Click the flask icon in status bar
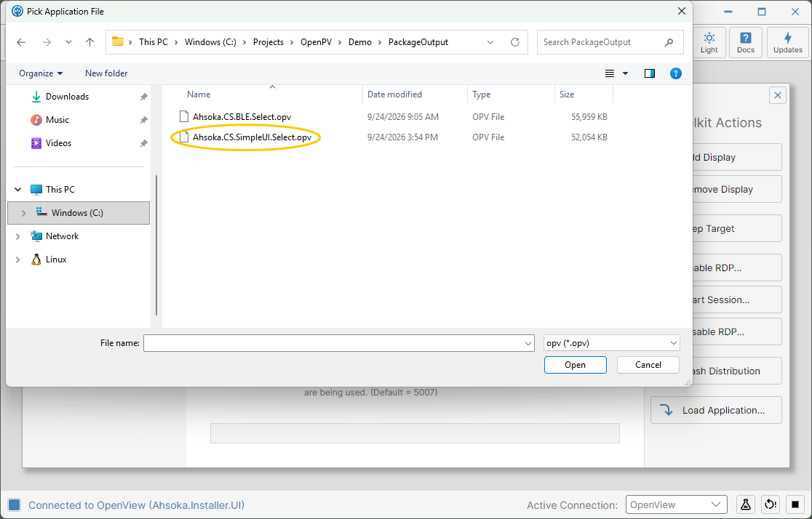 [746, 504]
